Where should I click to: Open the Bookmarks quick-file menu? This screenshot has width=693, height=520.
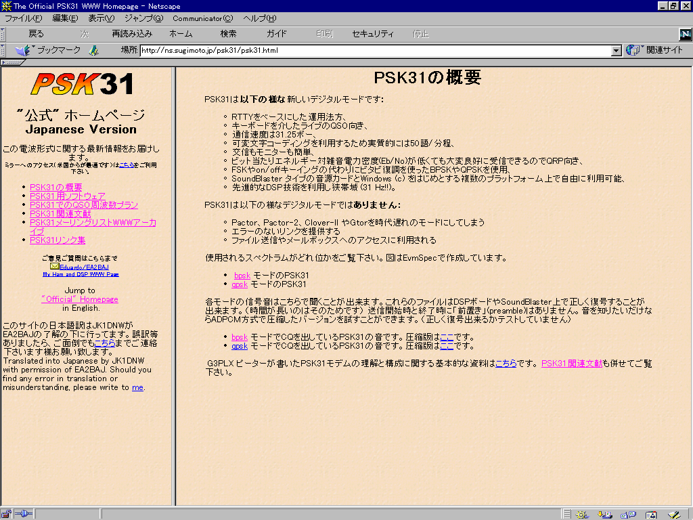click(47, 50)
